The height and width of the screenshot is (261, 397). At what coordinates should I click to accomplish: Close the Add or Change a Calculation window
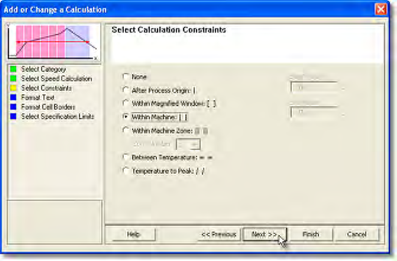click(x=381, y=10)
